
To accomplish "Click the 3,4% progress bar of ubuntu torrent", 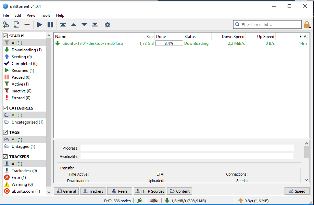I will tap(169, 43).
